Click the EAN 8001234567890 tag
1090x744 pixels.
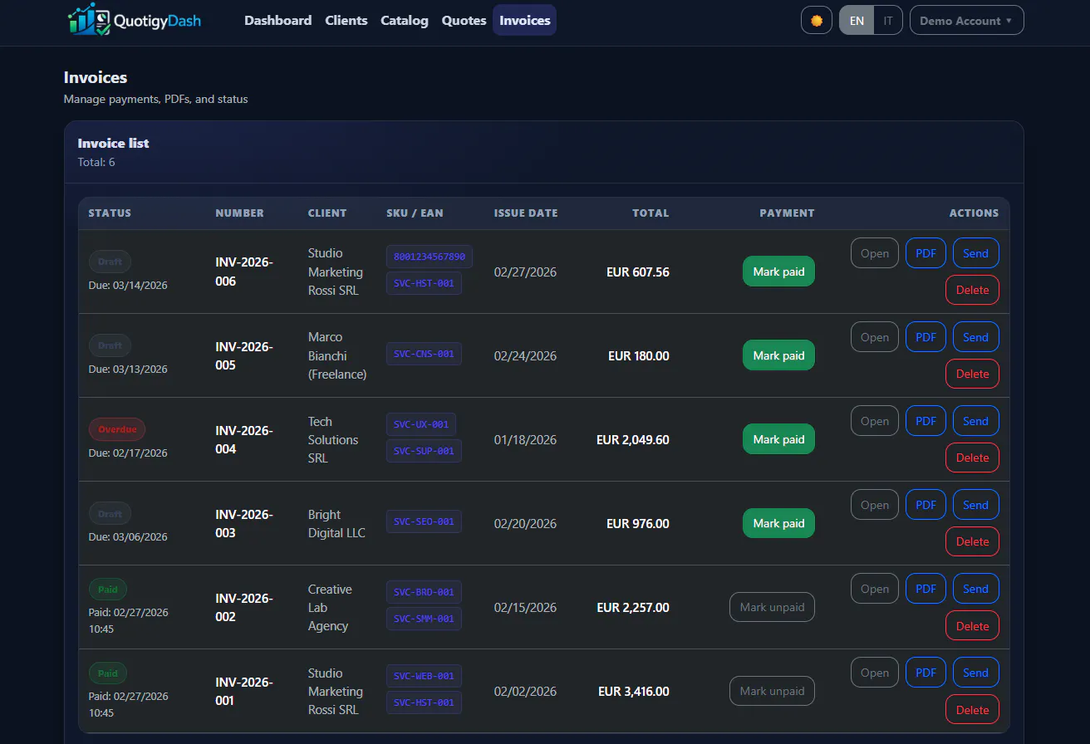click(x=430, y=257)
